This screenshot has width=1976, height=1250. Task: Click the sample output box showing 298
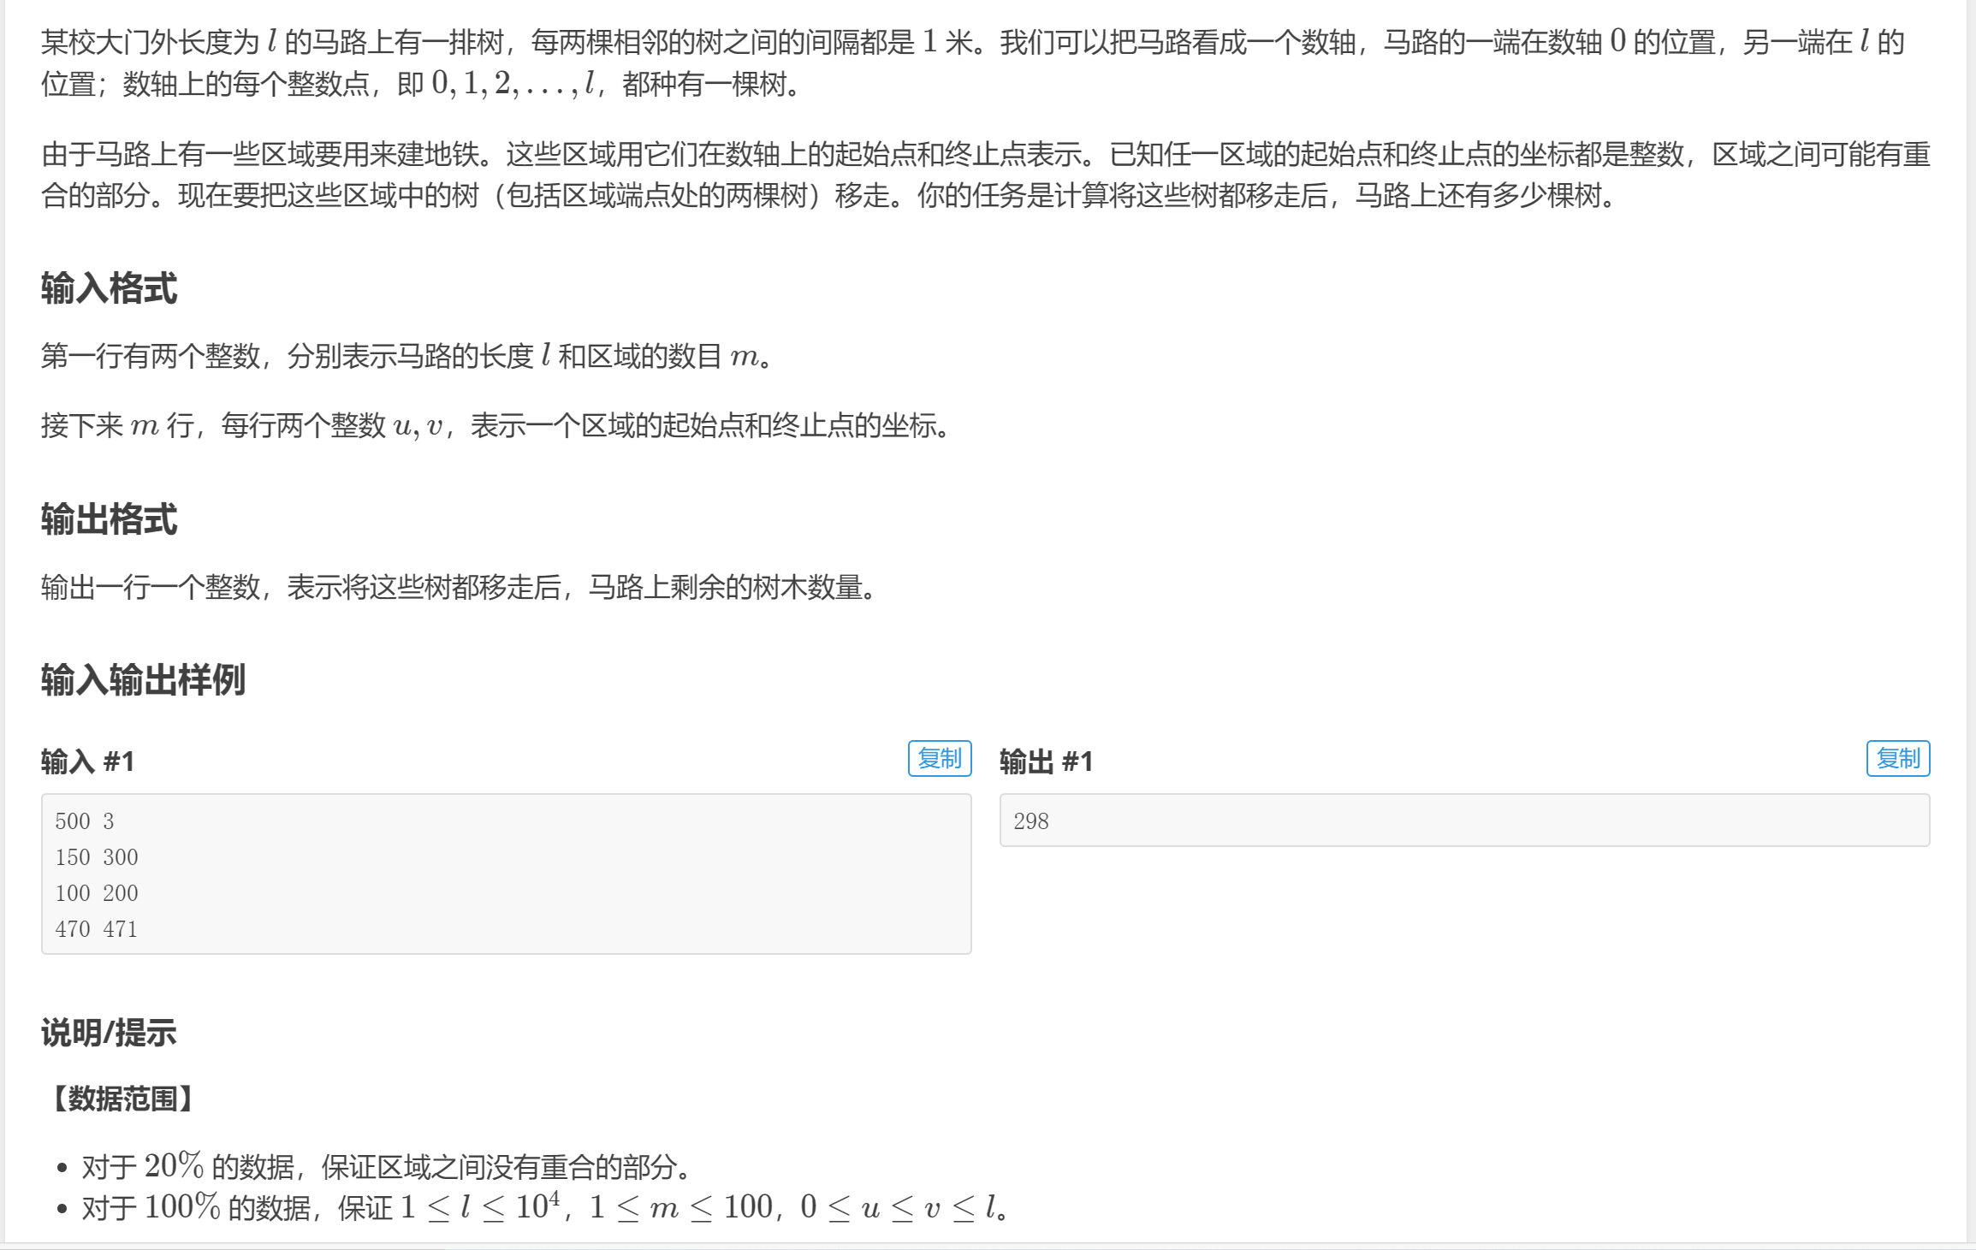(x=1464, y=820)
